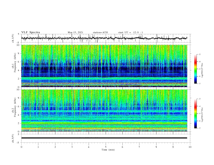Click the 'ch.1(V)' waveform axis label
Viewport: 214px width, 165px height.
[13, 38]
